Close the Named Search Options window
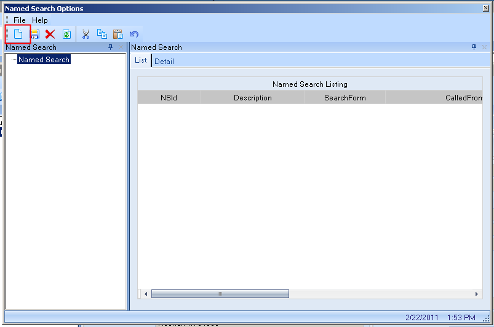 (486, 8)
